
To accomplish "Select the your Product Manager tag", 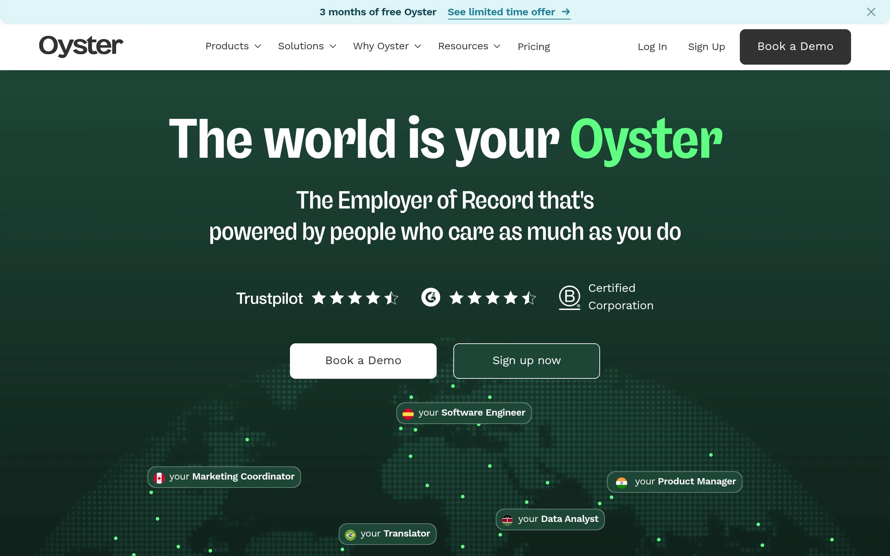I will 674,482.
